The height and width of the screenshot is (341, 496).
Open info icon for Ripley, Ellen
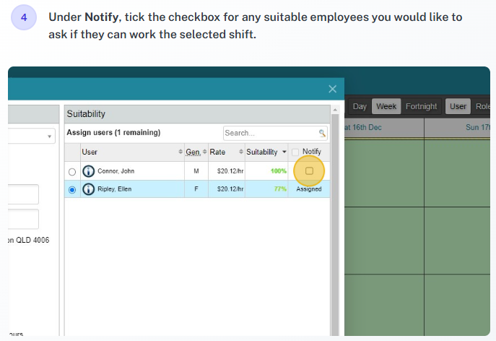(88, 189)
